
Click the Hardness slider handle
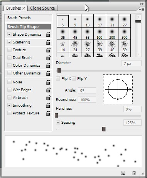coord(56,116)
